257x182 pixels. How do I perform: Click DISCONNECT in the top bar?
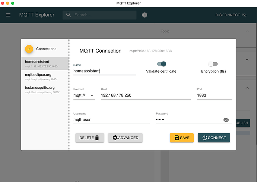coord(231,15)
